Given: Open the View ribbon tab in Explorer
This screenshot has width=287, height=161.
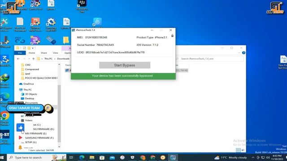Looking at the screenshot, I should pos(55,53).
